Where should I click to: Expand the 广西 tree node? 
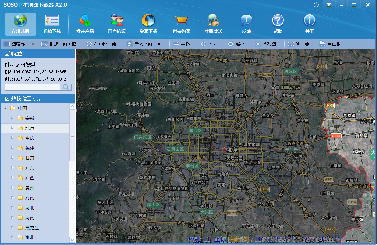coord(12,178)
